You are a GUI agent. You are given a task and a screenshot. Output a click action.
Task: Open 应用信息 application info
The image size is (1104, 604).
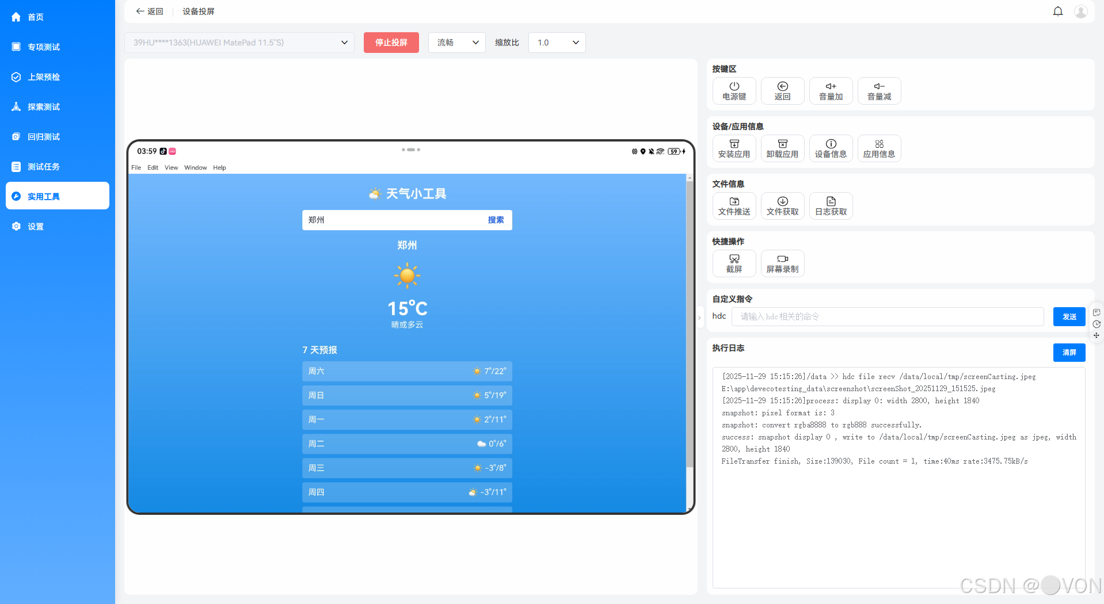click(879, 148)
